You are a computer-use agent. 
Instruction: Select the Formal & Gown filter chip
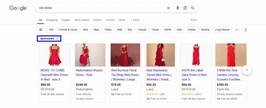tap(68, 30)
